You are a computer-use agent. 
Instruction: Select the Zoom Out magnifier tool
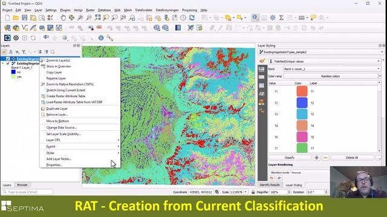(x=89, y=17)
